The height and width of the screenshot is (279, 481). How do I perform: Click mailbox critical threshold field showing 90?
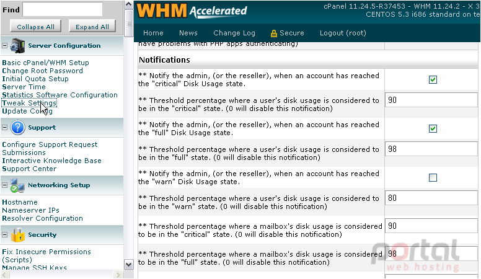(x=431, y=226)
